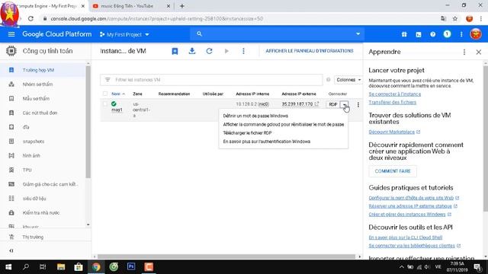This screenshot has width=488, height=274.
Task: Expand the search bar dropdown arrow
Action: 358,33
